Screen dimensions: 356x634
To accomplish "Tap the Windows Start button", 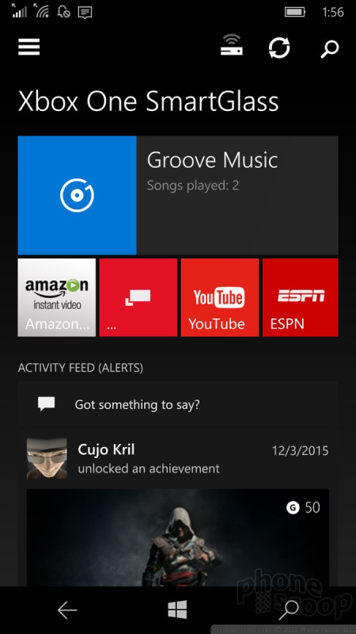I will click(177, 609).
